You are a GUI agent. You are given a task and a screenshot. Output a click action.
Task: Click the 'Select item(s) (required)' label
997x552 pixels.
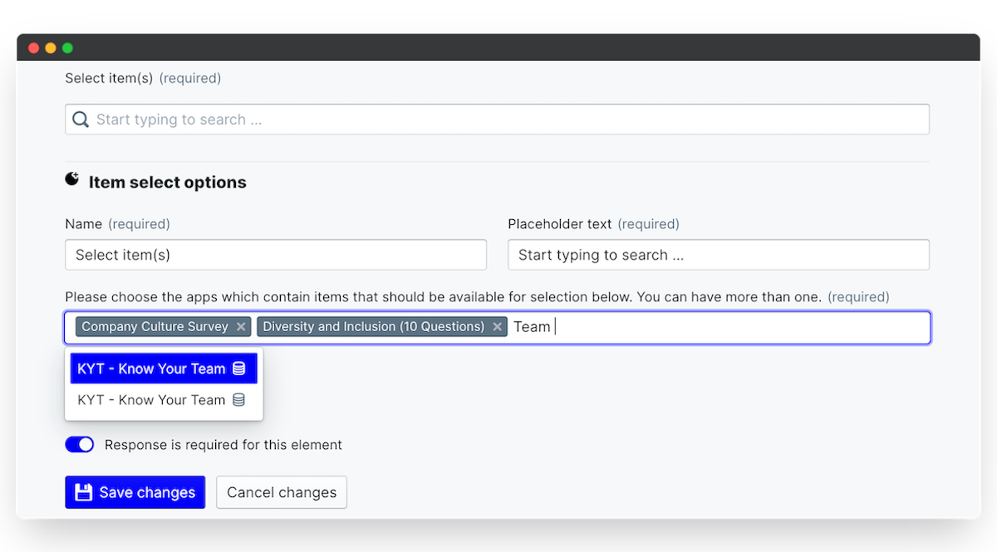(x=143, y=78)
